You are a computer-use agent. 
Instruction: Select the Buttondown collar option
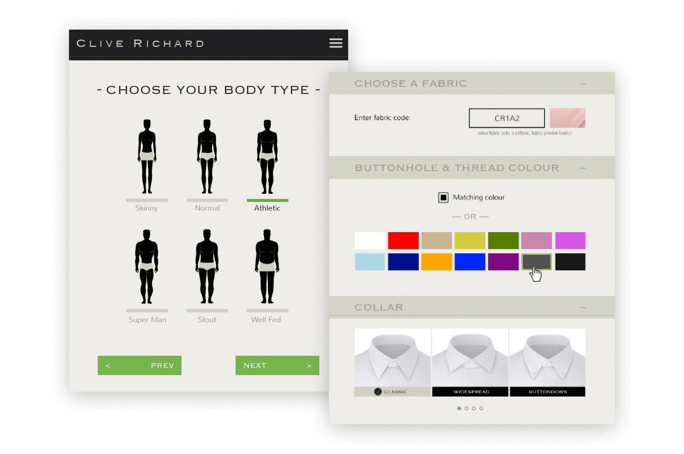[x=547, y=362]
